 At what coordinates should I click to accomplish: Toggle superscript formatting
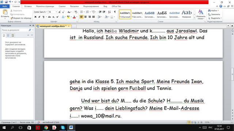57,17
